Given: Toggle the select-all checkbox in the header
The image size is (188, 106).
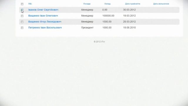Looking at the screenshot, I should pos(22,4).
